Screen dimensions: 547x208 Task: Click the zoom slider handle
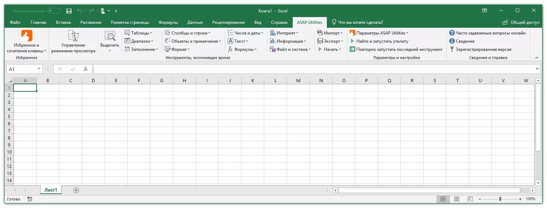(500, 199)
